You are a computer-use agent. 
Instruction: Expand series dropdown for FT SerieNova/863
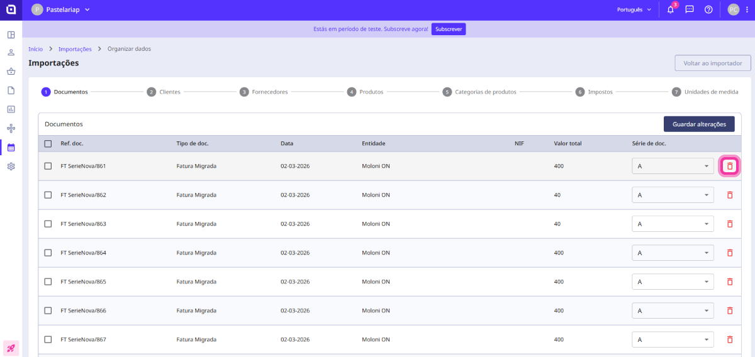coord(673,224)
